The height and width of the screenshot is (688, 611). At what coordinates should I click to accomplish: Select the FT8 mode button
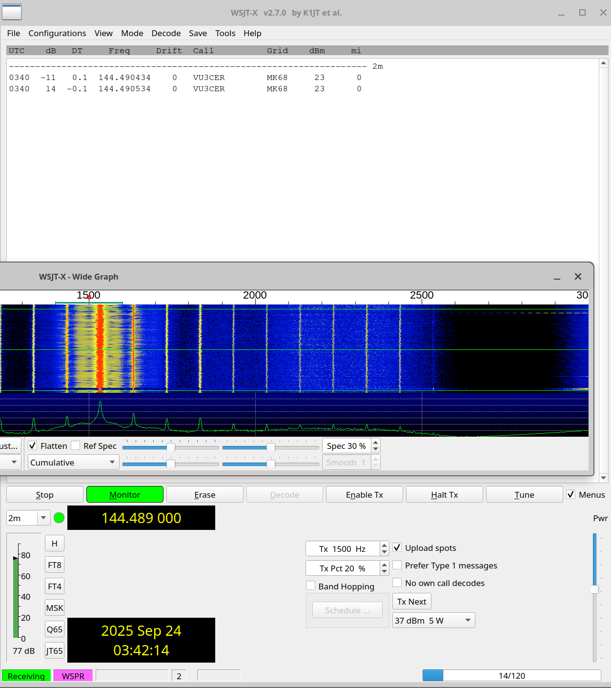(55, 565)
